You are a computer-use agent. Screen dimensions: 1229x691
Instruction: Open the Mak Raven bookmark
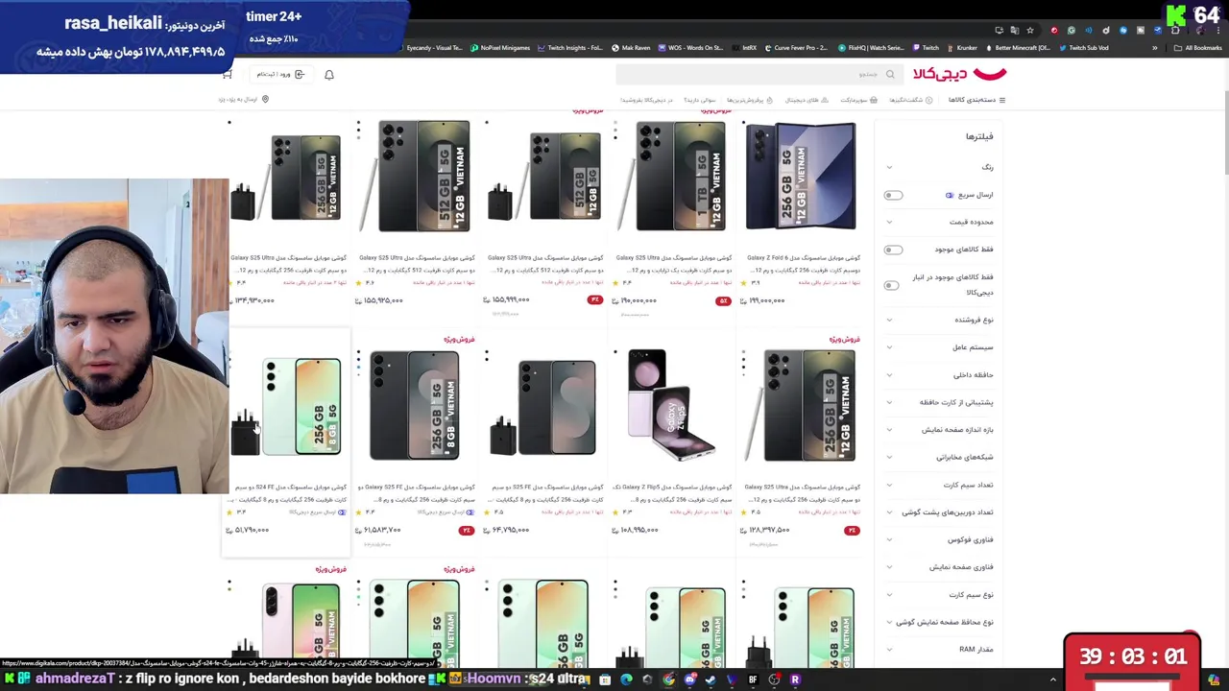tap(631, 47)
